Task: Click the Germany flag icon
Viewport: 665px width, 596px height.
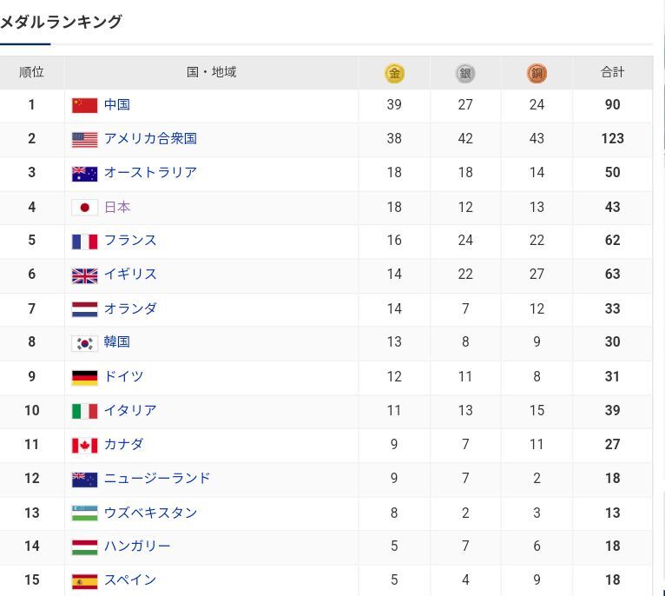Action: (85, 377)
